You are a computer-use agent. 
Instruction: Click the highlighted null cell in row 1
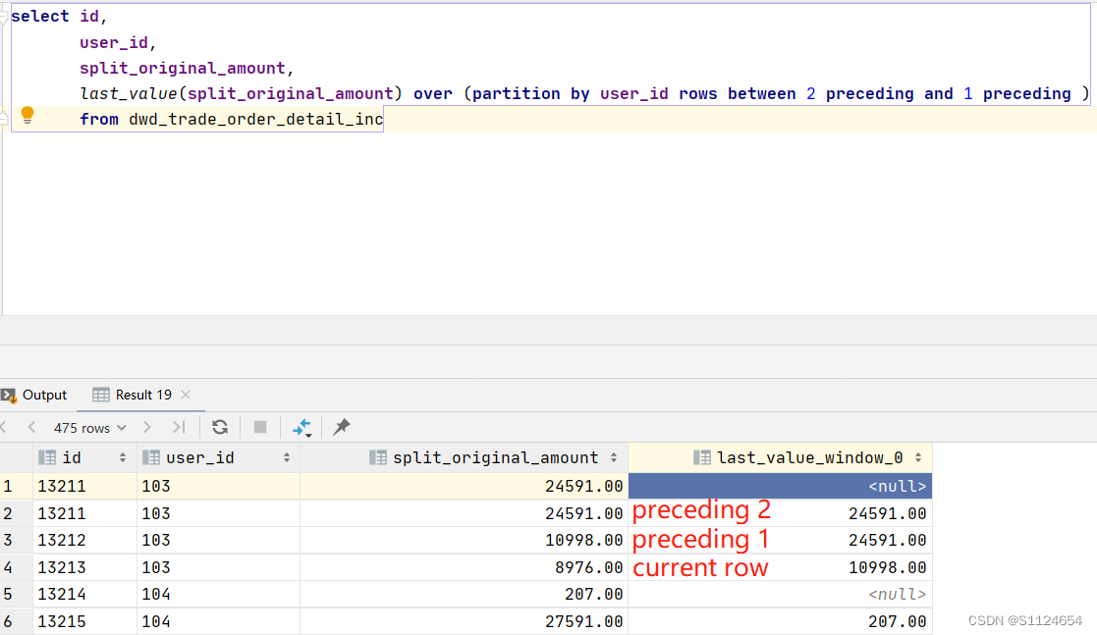780,486
